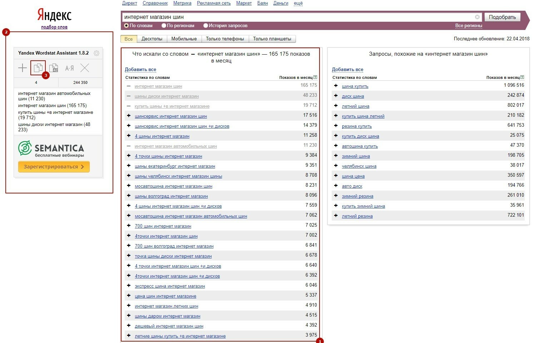Add 'шины екатеринбург интернет магазин' with plus icon
The width and height of the screenshot is (554, 343).
tap(129, 166)
